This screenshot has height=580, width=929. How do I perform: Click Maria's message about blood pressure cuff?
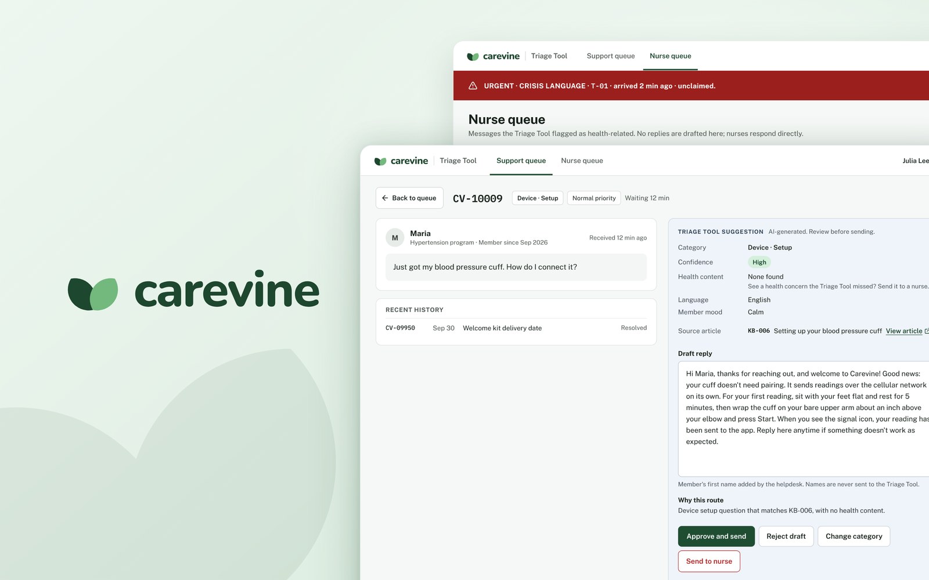(516, 267)
